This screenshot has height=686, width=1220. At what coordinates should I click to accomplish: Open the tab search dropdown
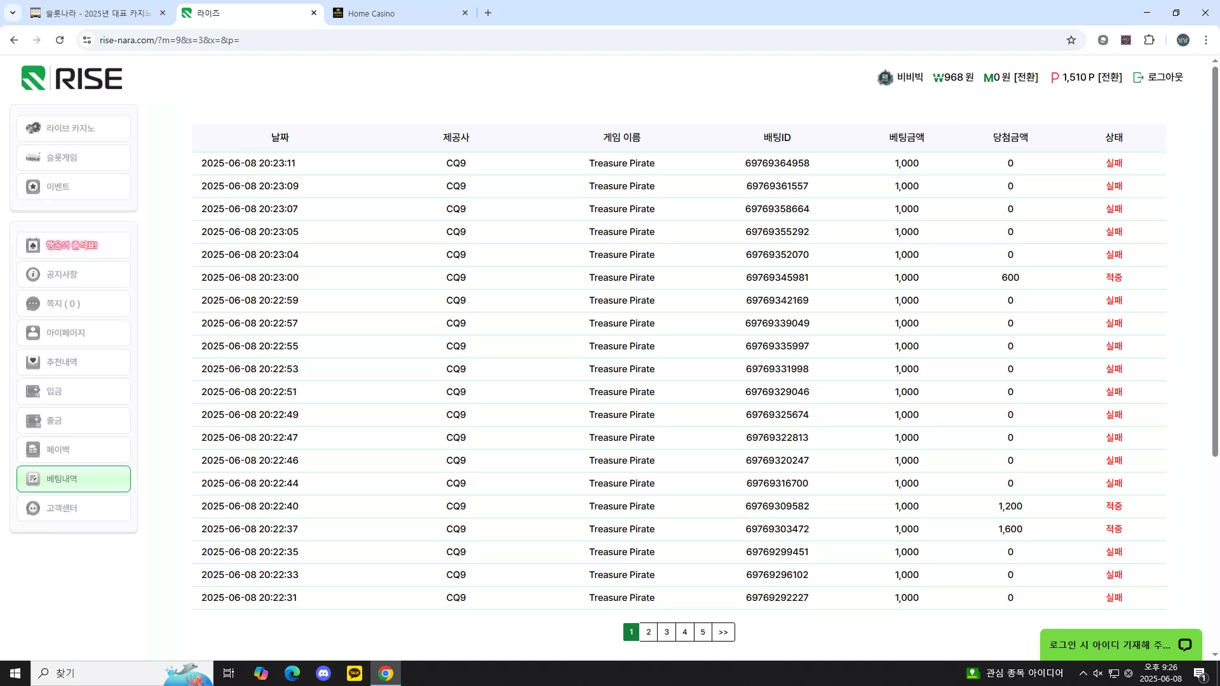[x=12, y=13]
